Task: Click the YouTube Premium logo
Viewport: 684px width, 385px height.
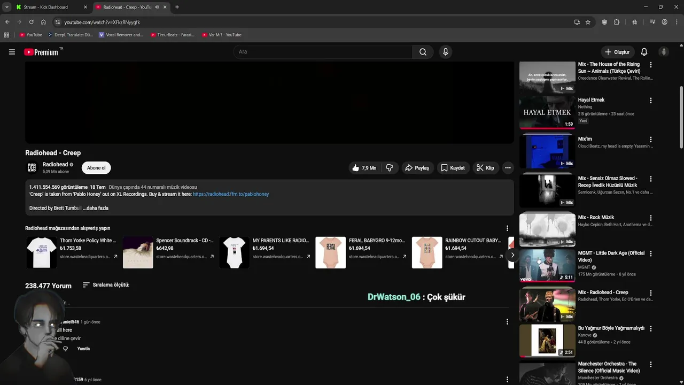Action: pos(41,52)
